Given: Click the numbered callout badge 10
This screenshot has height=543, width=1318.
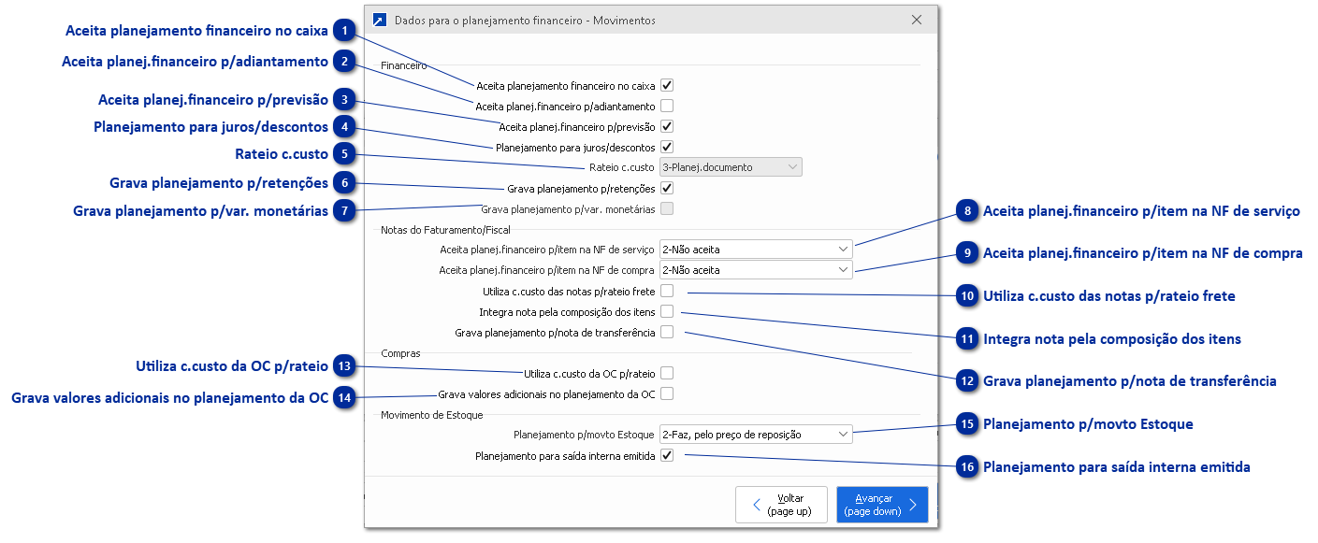Looking at the screenshot, I should (x=966, y=296).
